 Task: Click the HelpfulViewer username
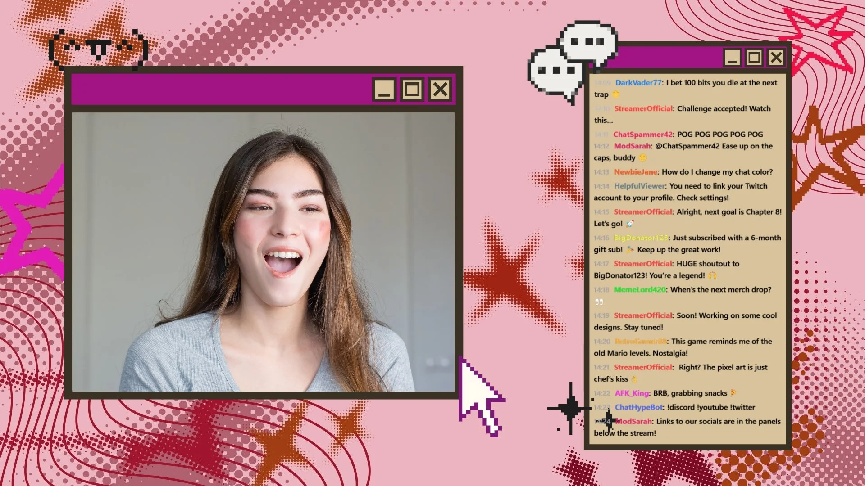click(639, 186)
